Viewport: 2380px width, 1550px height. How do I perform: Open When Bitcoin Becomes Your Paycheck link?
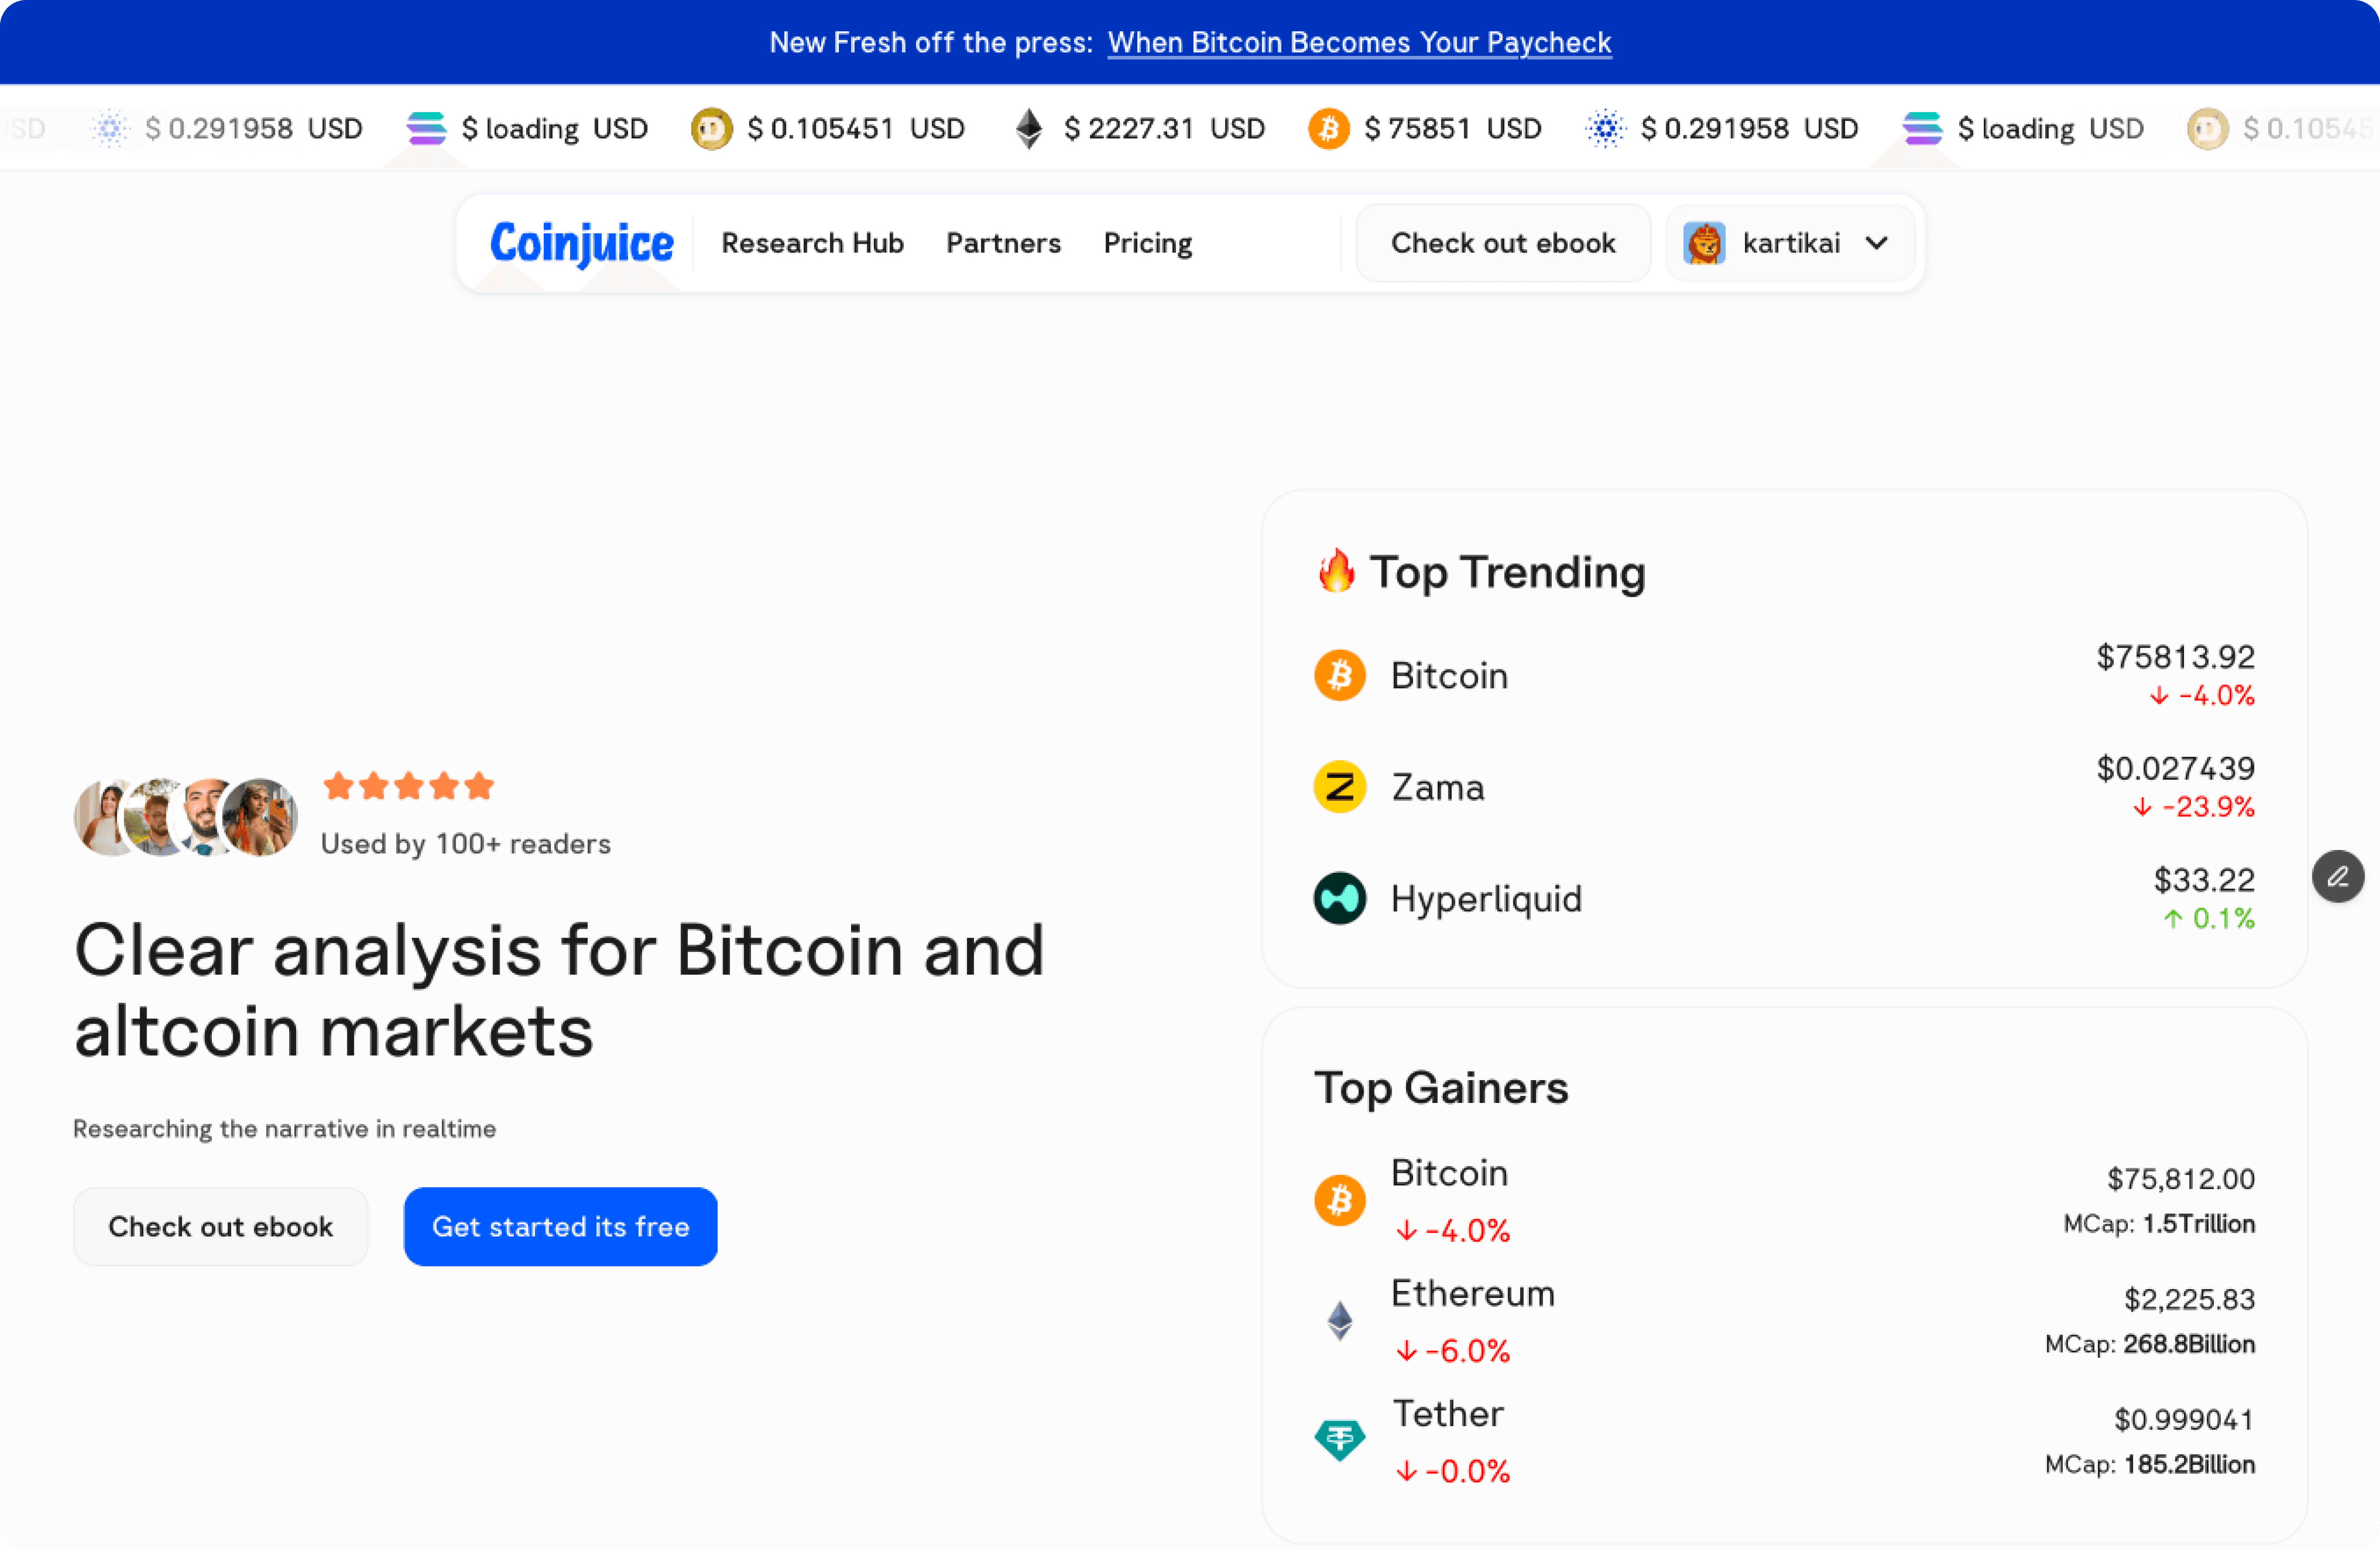[1359, 42]
